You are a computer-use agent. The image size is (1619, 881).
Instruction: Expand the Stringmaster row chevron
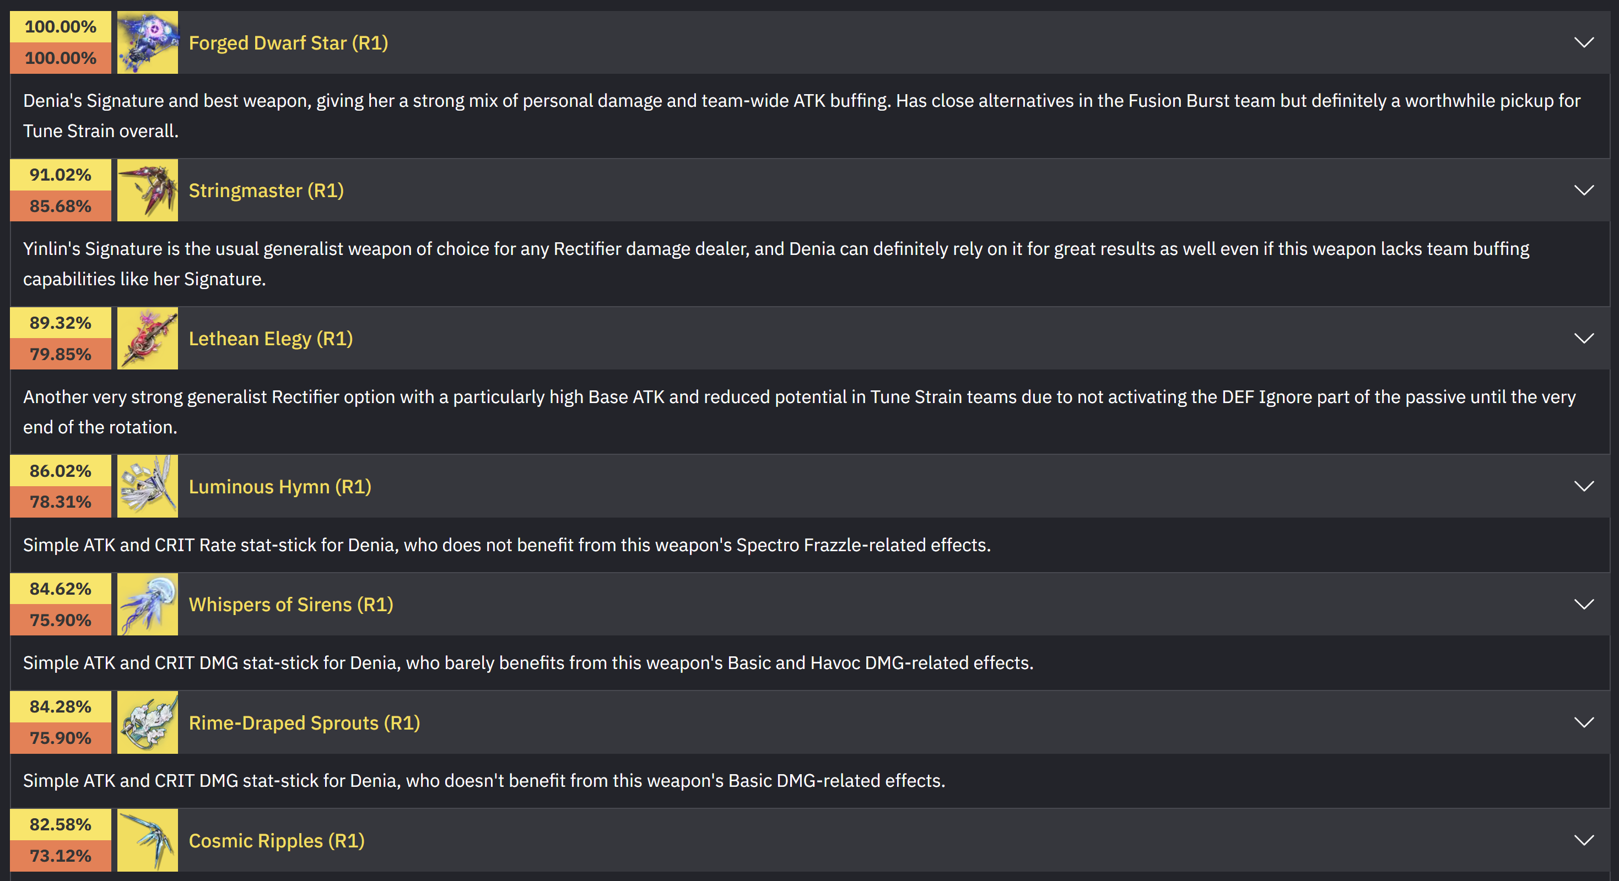click(1584, 191)
